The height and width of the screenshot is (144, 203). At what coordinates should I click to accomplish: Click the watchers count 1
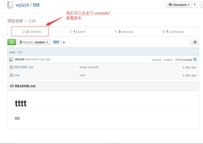tap(195, 5)
